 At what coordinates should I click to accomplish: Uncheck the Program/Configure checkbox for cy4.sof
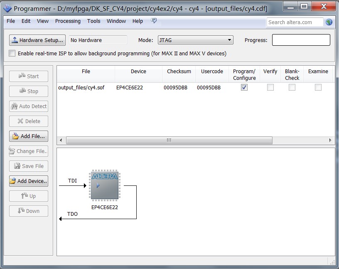(244, 87)
